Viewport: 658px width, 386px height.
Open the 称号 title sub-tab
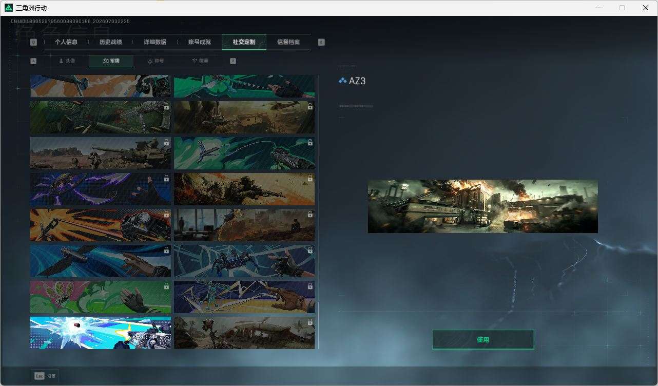click(156, 61)
